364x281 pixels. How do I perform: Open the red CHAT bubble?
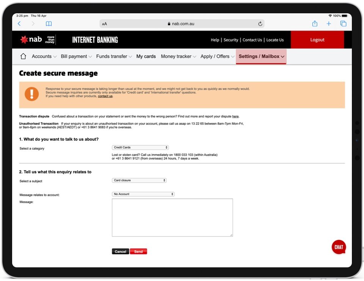click(x=339, y=247)
